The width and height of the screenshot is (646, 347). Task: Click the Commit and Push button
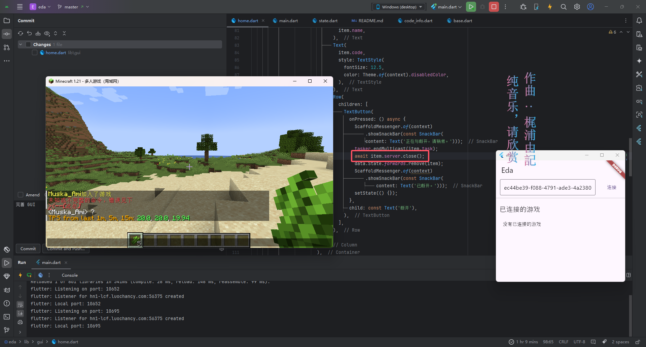pos(66,249)
